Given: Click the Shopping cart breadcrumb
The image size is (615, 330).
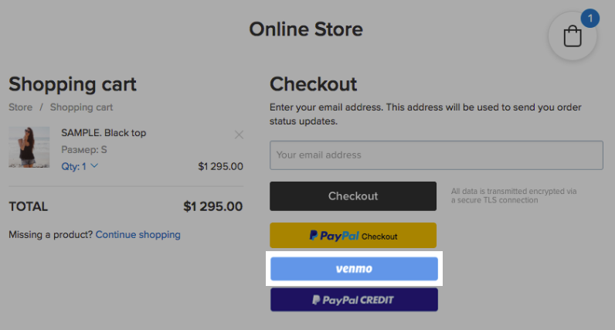Looking at the screenshot, I should [x=81, y=107].
